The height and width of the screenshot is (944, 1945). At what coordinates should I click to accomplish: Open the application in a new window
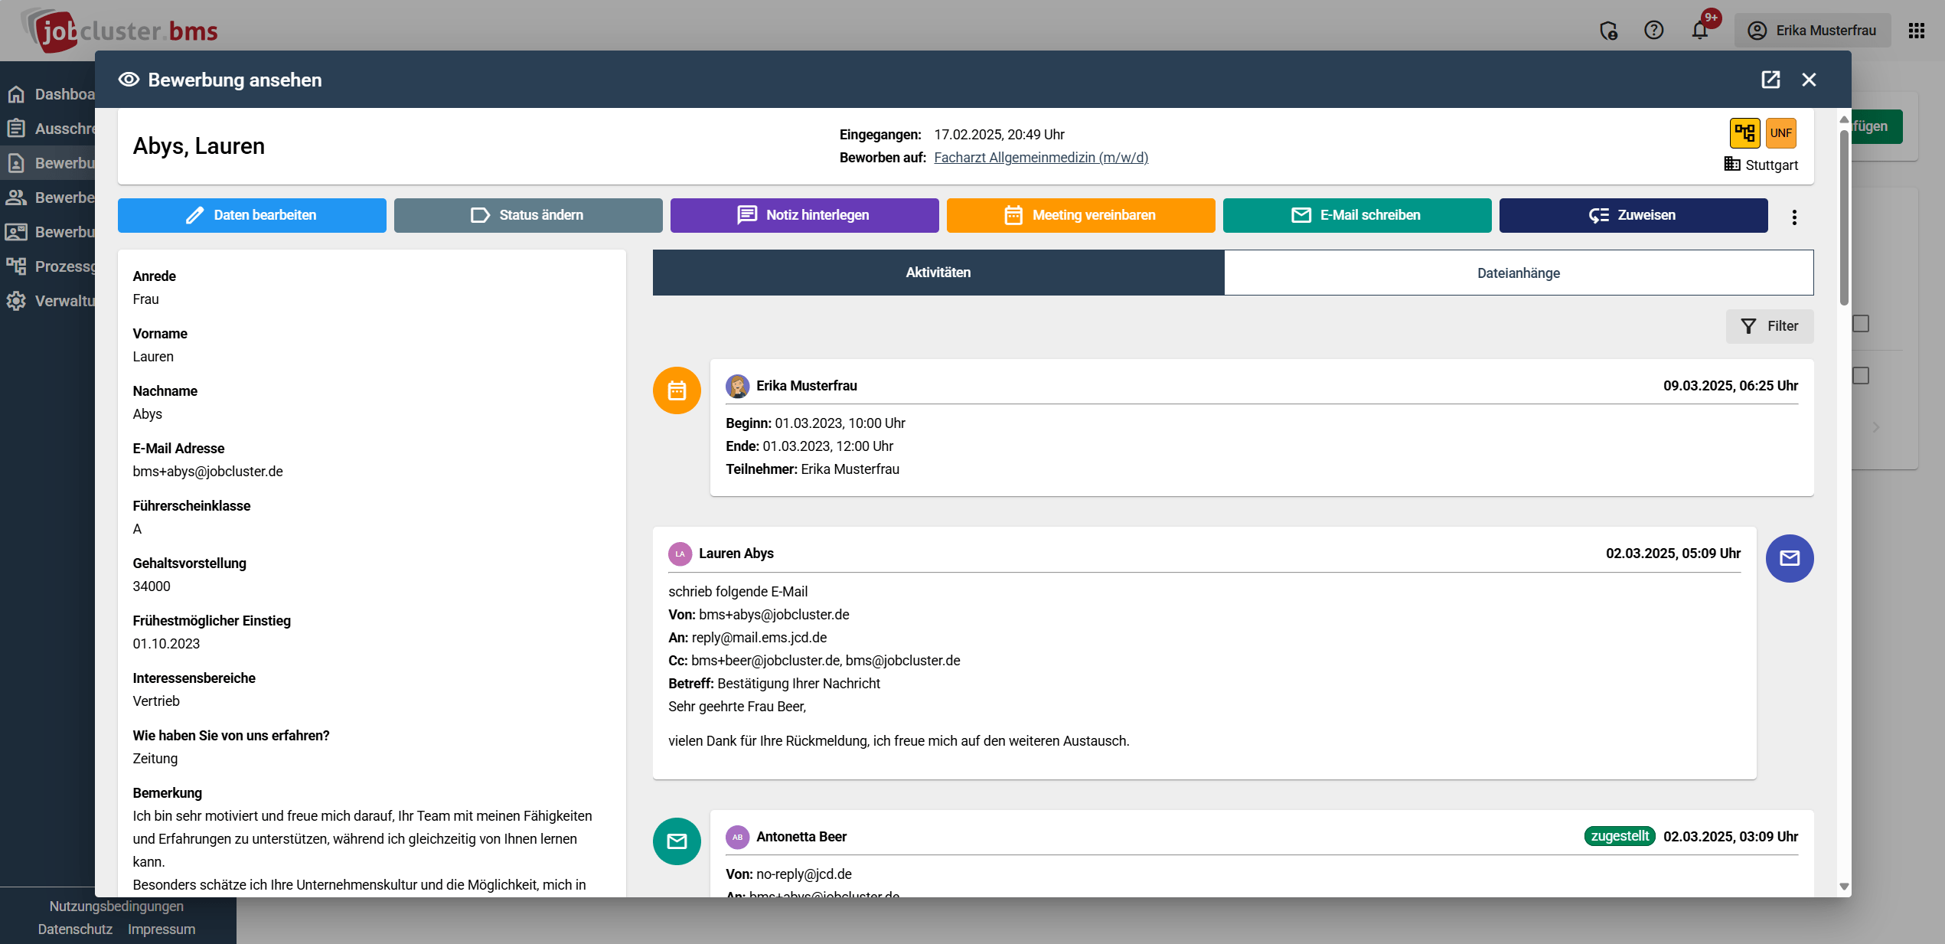(1770, 80)
